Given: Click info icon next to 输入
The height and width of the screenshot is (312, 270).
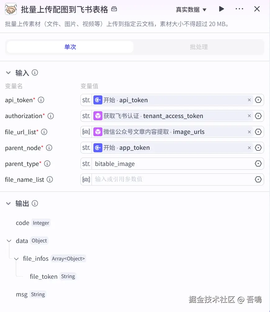Looking at the screenshot, I should 35,73.
